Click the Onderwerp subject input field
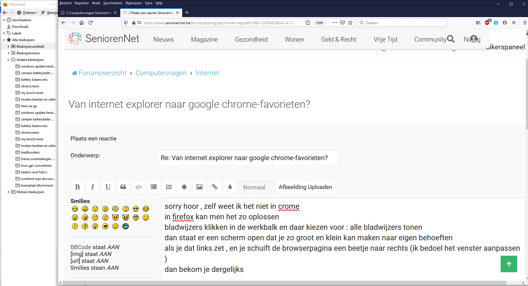Screen dimensions: 528x286 click(x=248, y=158)
